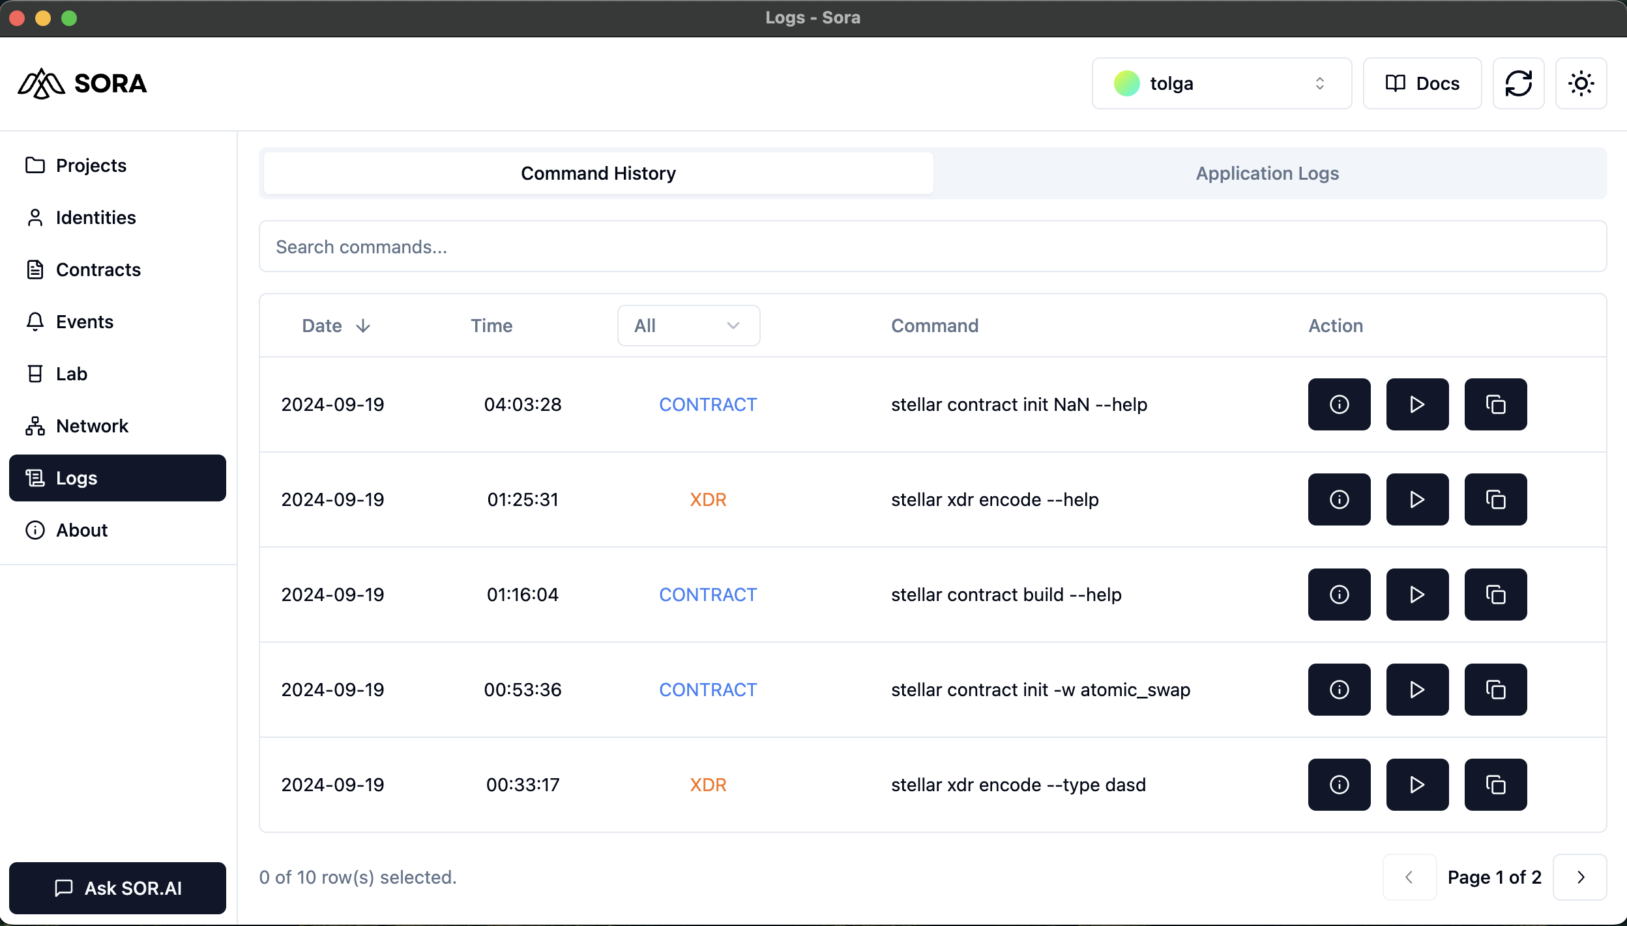Click the play icon for stellar xdr encode --type dasd
Viewport: 1627px width, 926px height.
coord(1417,784)
